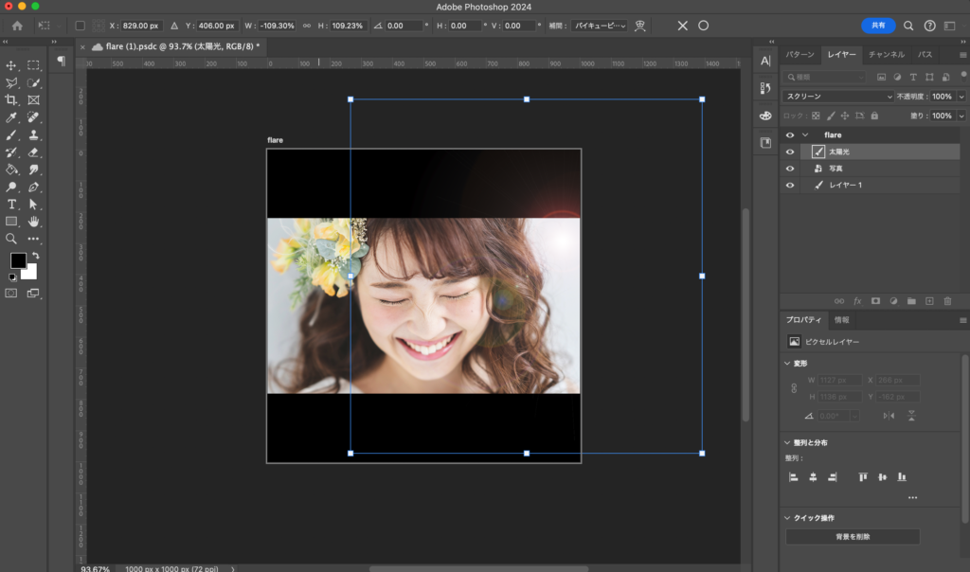Click the blue 共有 share button
Viewport: 970px width, 572px height.
[878, 26]
